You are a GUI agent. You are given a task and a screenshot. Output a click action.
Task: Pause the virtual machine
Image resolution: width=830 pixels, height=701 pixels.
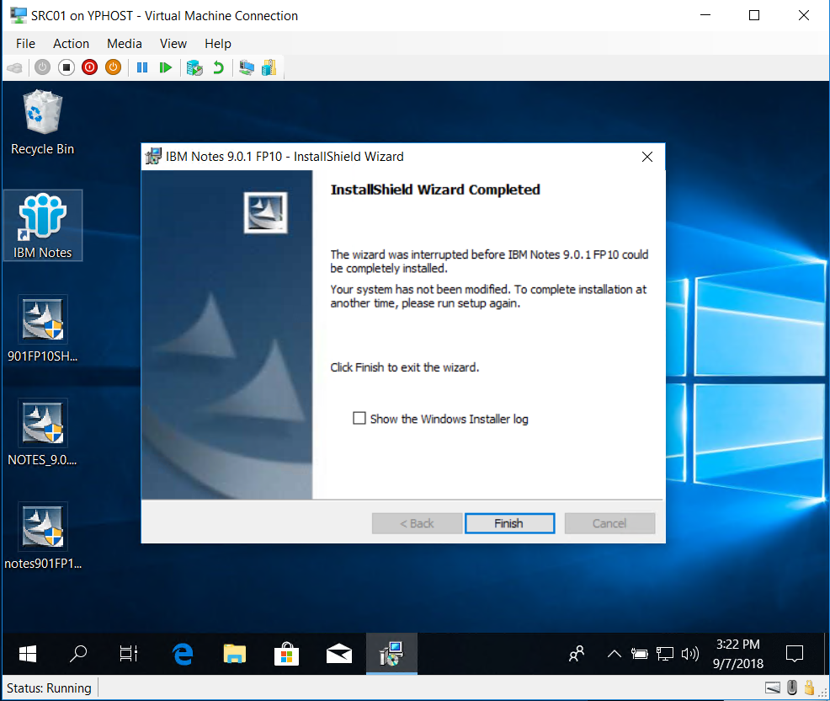point(142,67)
